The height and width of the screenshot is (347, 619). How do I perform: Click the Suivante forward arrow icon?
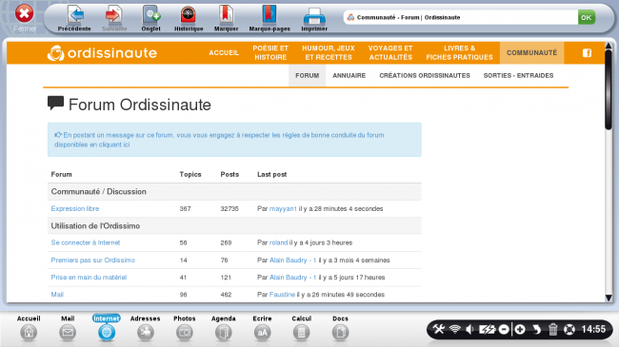114,15
